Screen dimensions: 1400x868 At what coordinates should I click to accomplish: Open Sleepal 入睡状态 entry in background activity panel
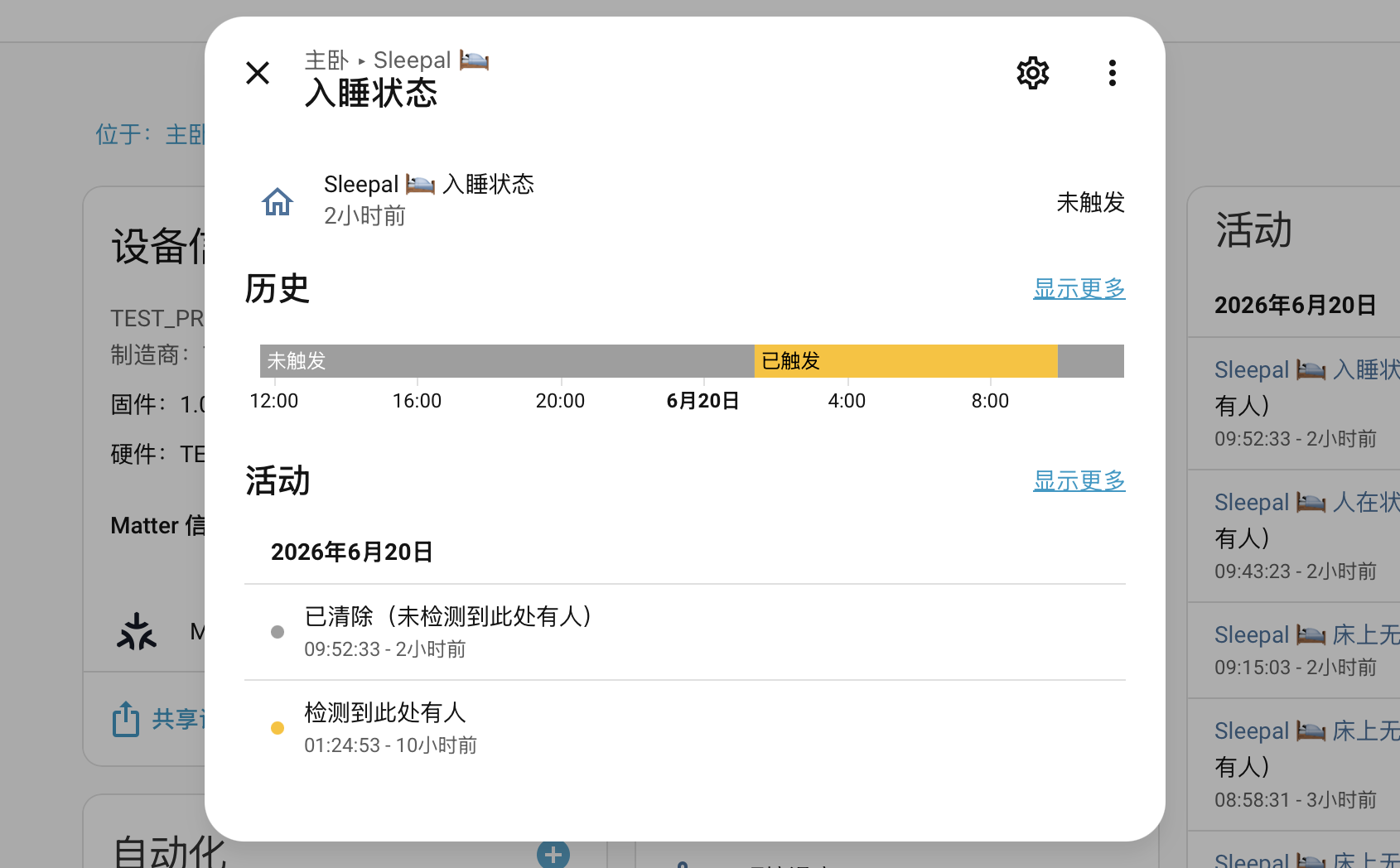(x=1306, y=369)
